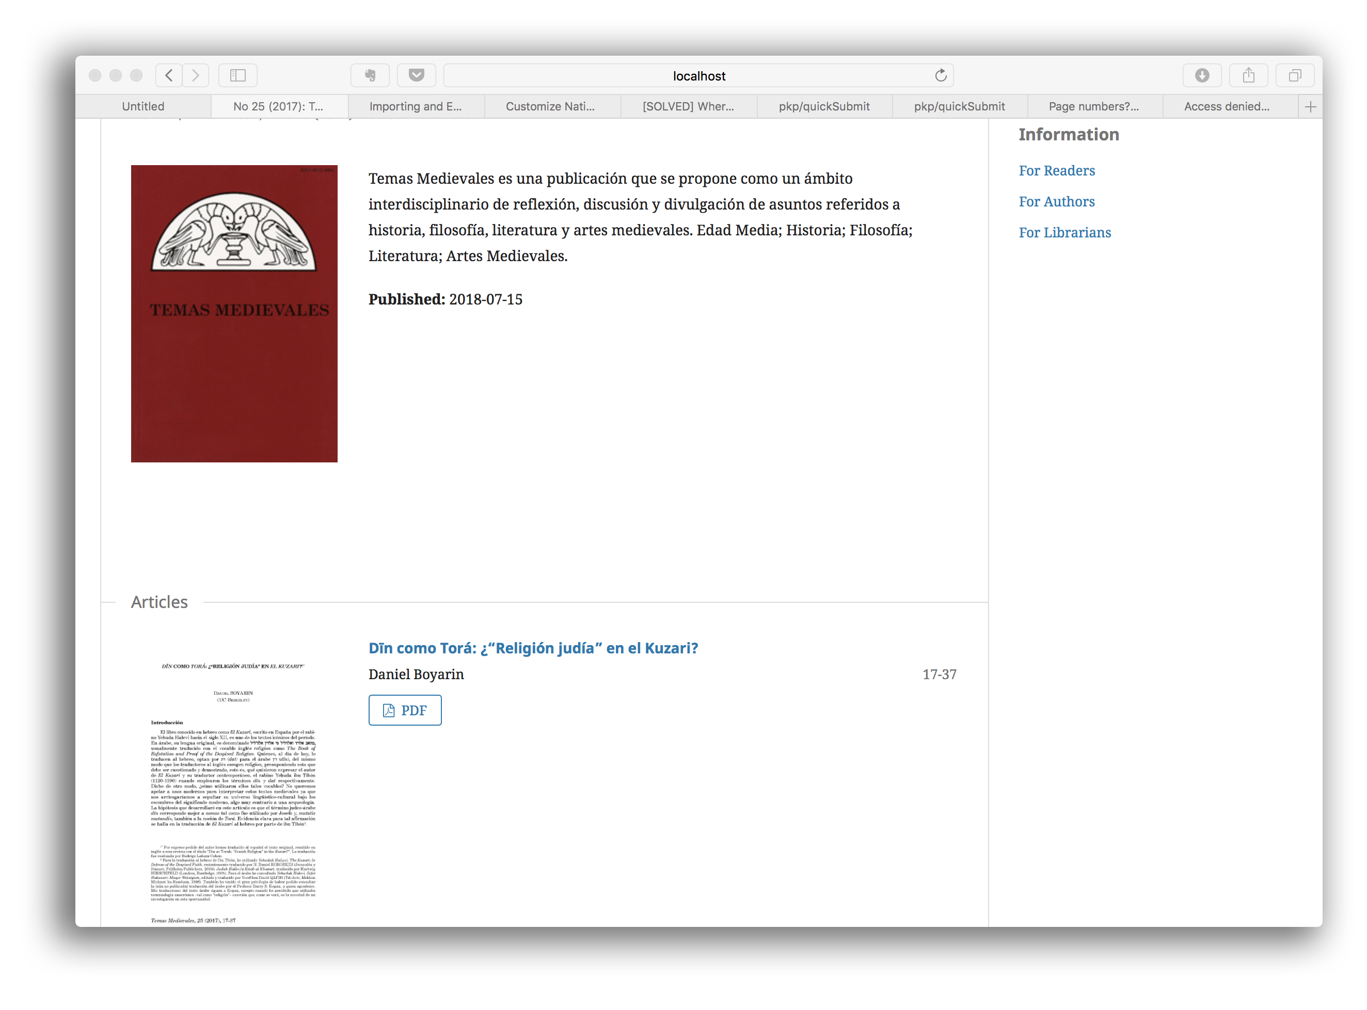Open the Dīn como Torá article title
1367x1010 pixels.
point(533,648)
